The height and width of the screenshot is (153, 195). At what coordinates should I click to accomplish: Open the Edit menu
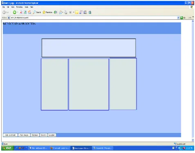(x=8, y=7)
